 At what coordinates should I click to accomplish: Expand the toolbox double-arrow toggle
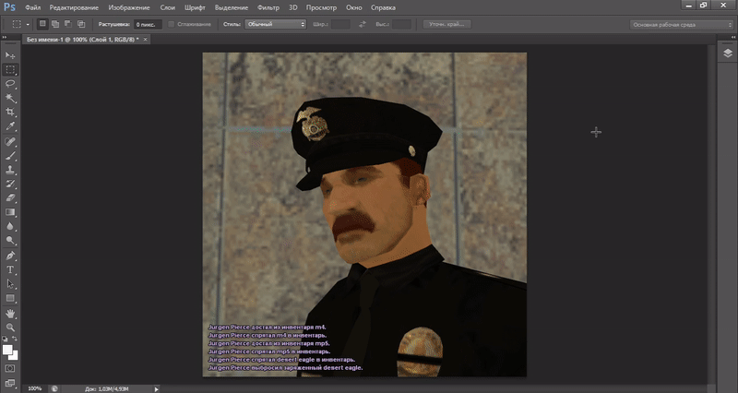click(5, 37)
